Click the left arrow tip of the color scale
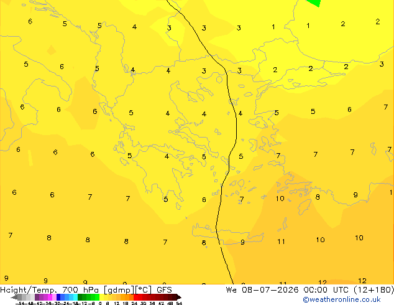Image resolution: width=394 pixels, height=305 pixels. 12,298
